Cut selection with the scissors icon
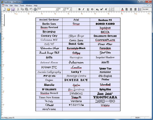 point(18,9)
